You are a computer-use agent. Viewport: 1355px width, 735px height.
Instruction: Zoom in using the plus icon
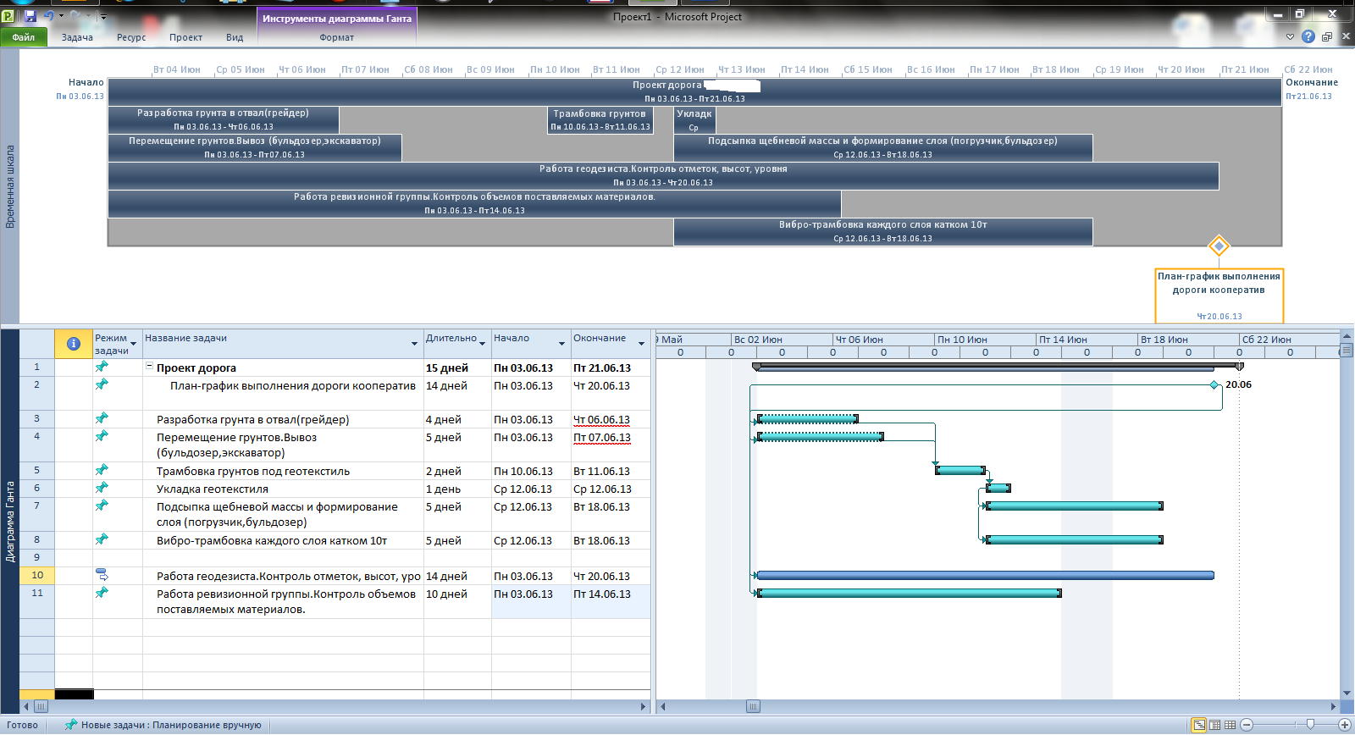pos(1344,725)
